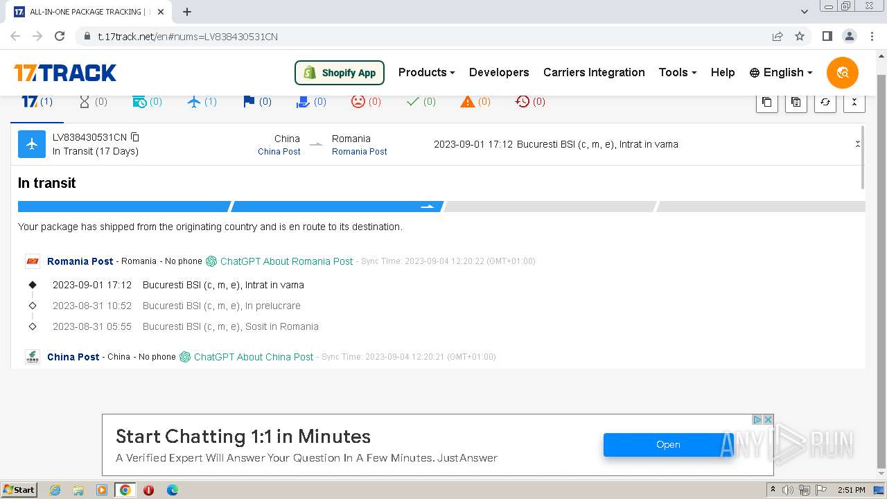Reload the page with browser refresh

pos(60,36)
